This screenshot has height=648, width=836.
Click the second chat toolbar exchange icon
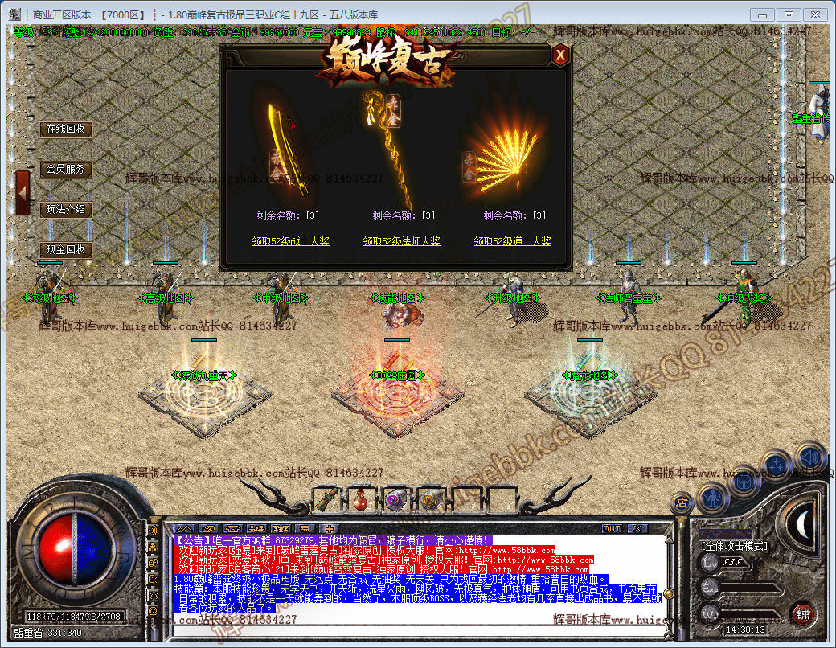pyautogui.click(x=208, y=528)
